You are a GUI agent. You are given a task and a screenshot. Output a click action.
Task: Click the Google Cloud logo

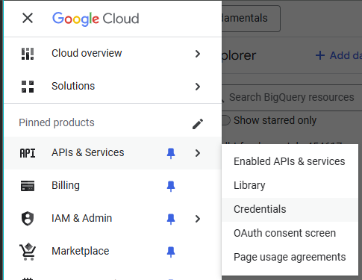coord(96,19)
